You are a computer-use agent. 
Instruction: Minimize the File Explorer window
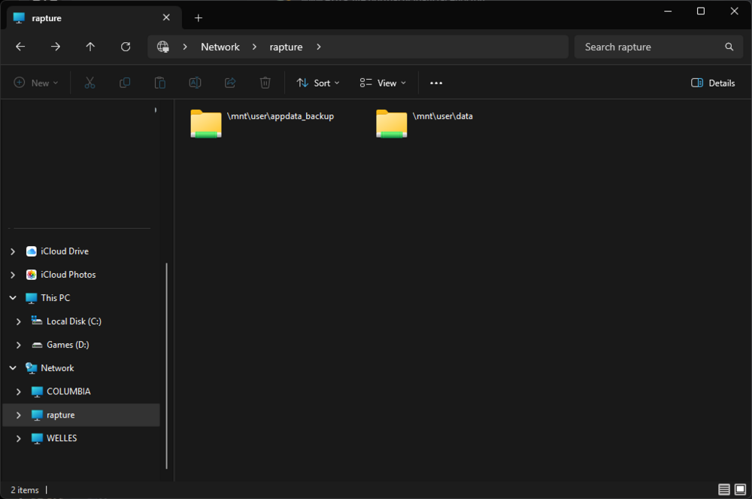(668, 11)
